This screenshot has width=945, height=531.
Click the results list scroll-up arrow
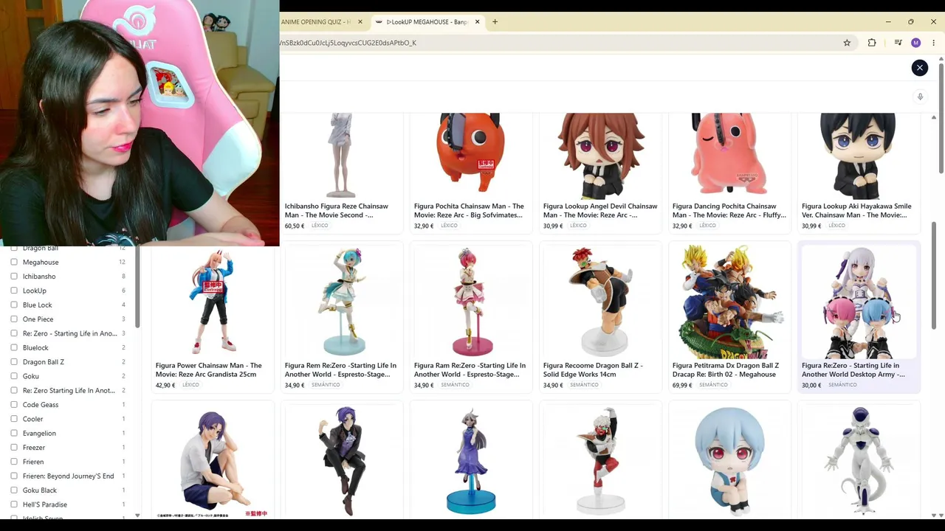pos(934,117)
